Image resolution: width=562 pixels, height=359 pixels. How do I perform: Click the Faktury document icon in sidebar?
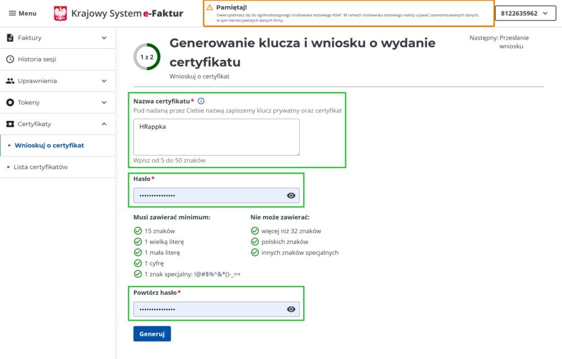click(10, 38)
